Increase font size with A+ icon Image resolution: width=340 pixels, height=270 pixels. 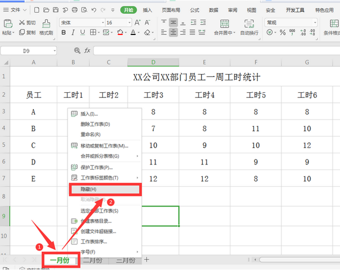tap(137, 22)
